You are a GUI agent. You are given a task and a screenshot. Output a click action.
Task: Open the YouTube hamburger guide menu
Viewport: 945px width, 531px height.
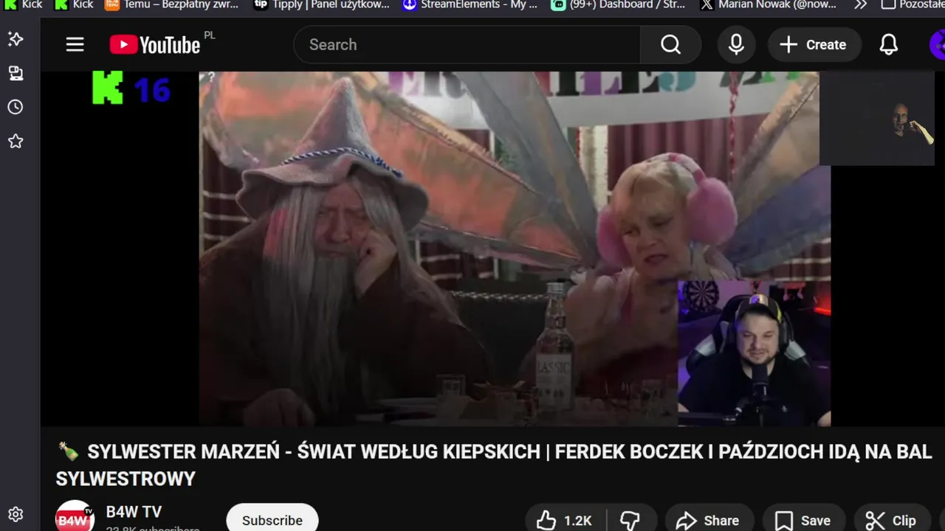[75, 45]
